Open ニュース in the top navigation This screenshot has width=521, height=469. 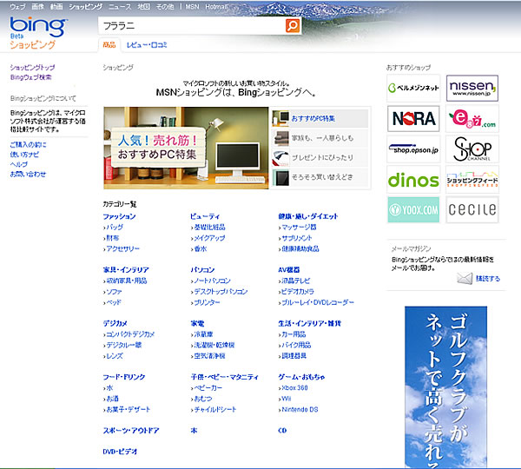(120, 7)
